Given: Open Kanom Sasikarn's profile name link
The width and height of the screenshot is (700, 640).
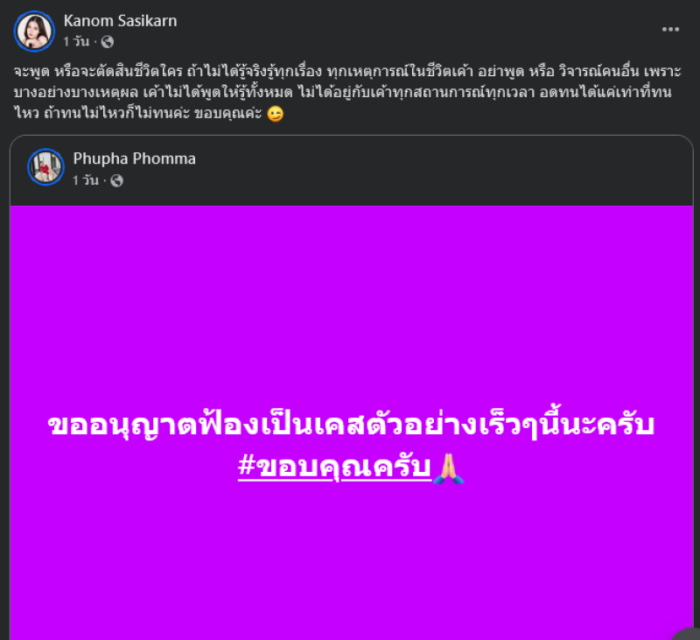Looking at the screenshot, I should click(120, 21).
